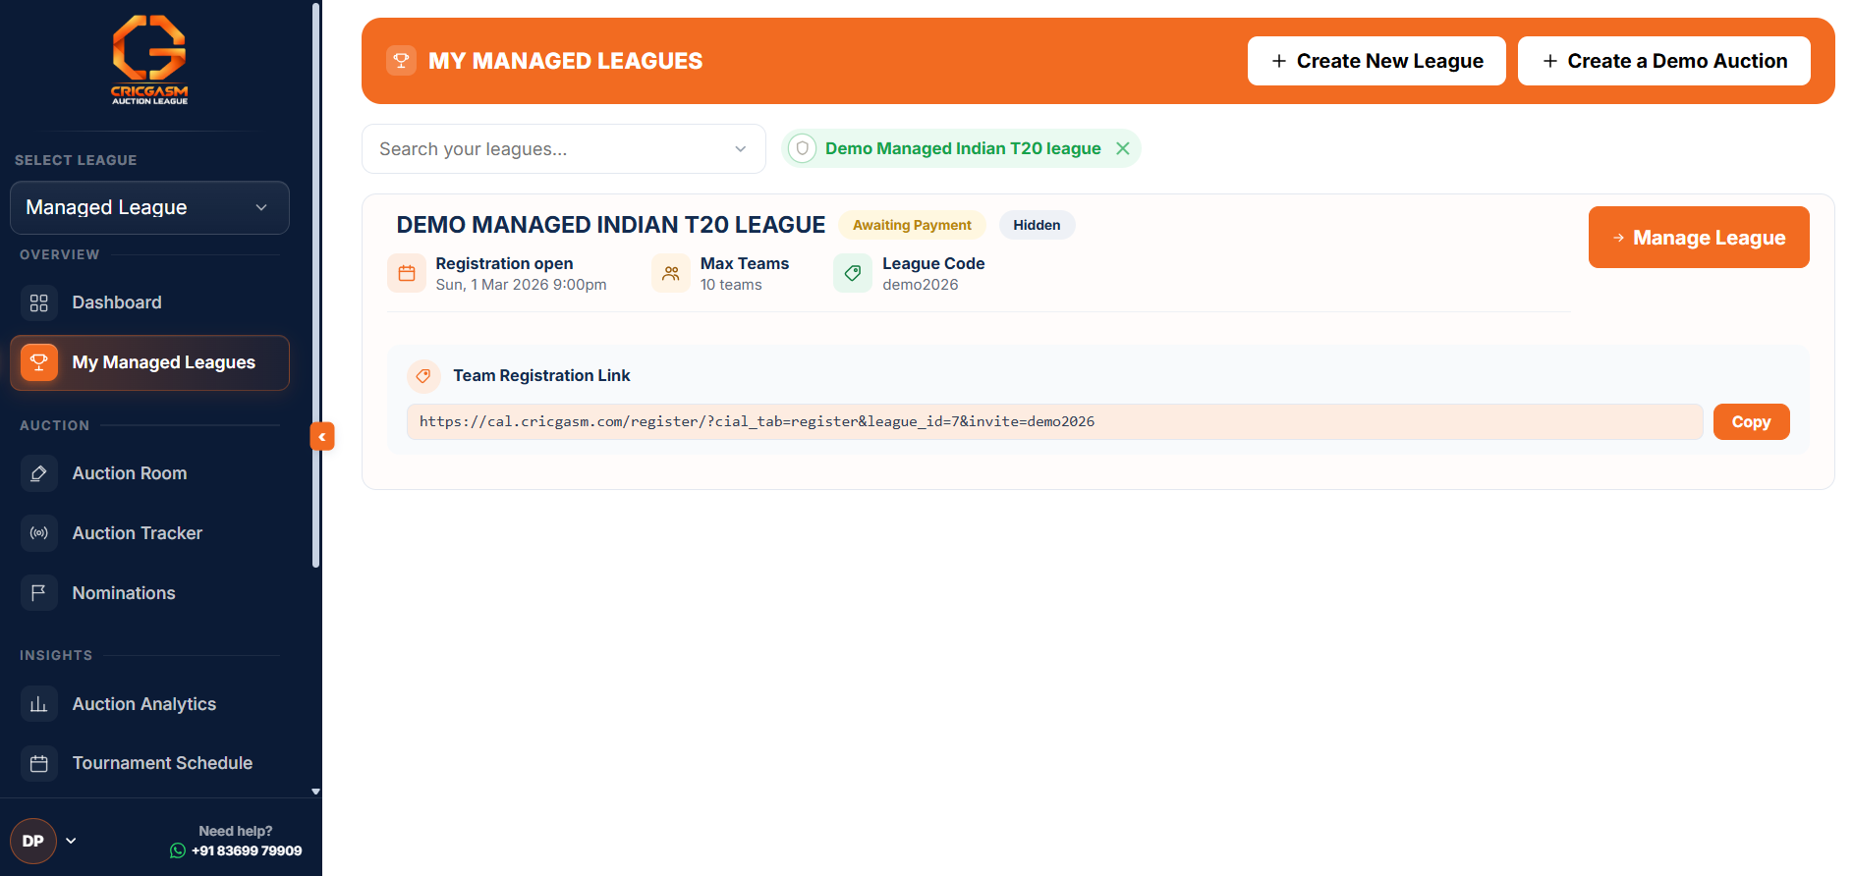Remove the Demo Managed Indian T20 filter
This screenshot has width=1853, height=876.
[x=1123, y=148]
